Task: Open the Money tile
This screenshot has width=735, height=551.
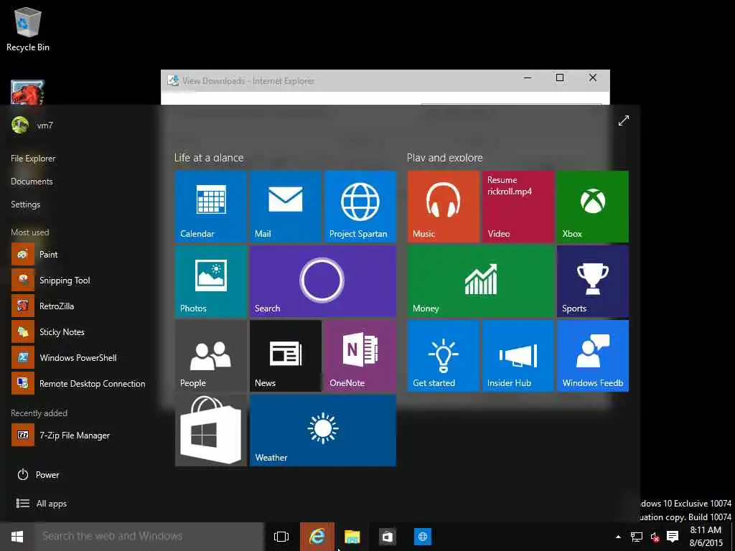Action: tap(480, 281)
